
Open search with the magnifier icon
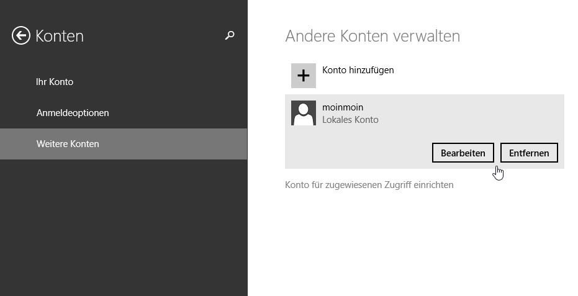click(230, 35)
